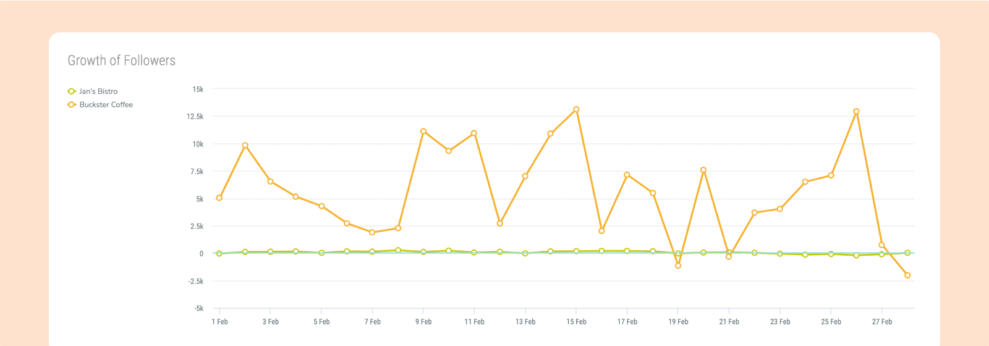Click the 27 Feb x-axis label
Image resolution: width=989 pixels, height=346 pixels.
click(x=881, y=322)
